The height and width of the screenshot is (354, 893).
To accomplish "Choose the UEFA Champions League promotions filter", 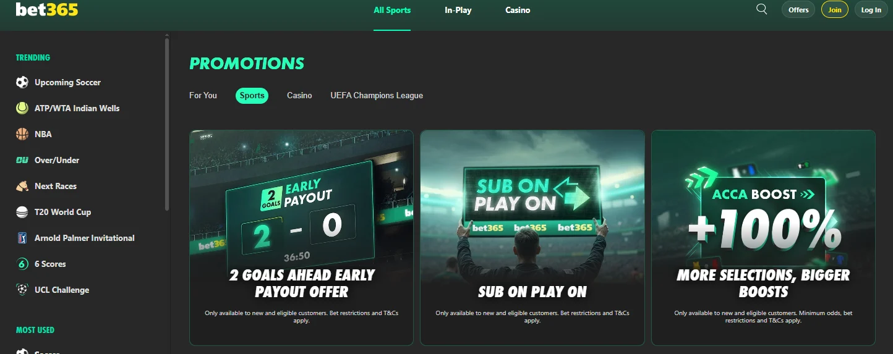I will (377, 95).
